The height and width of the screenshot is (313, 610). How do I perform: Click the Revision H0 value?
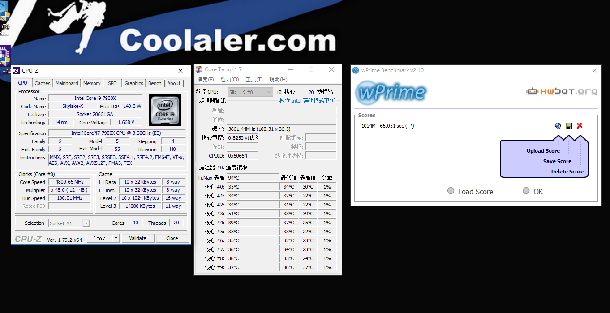[173, 150]
